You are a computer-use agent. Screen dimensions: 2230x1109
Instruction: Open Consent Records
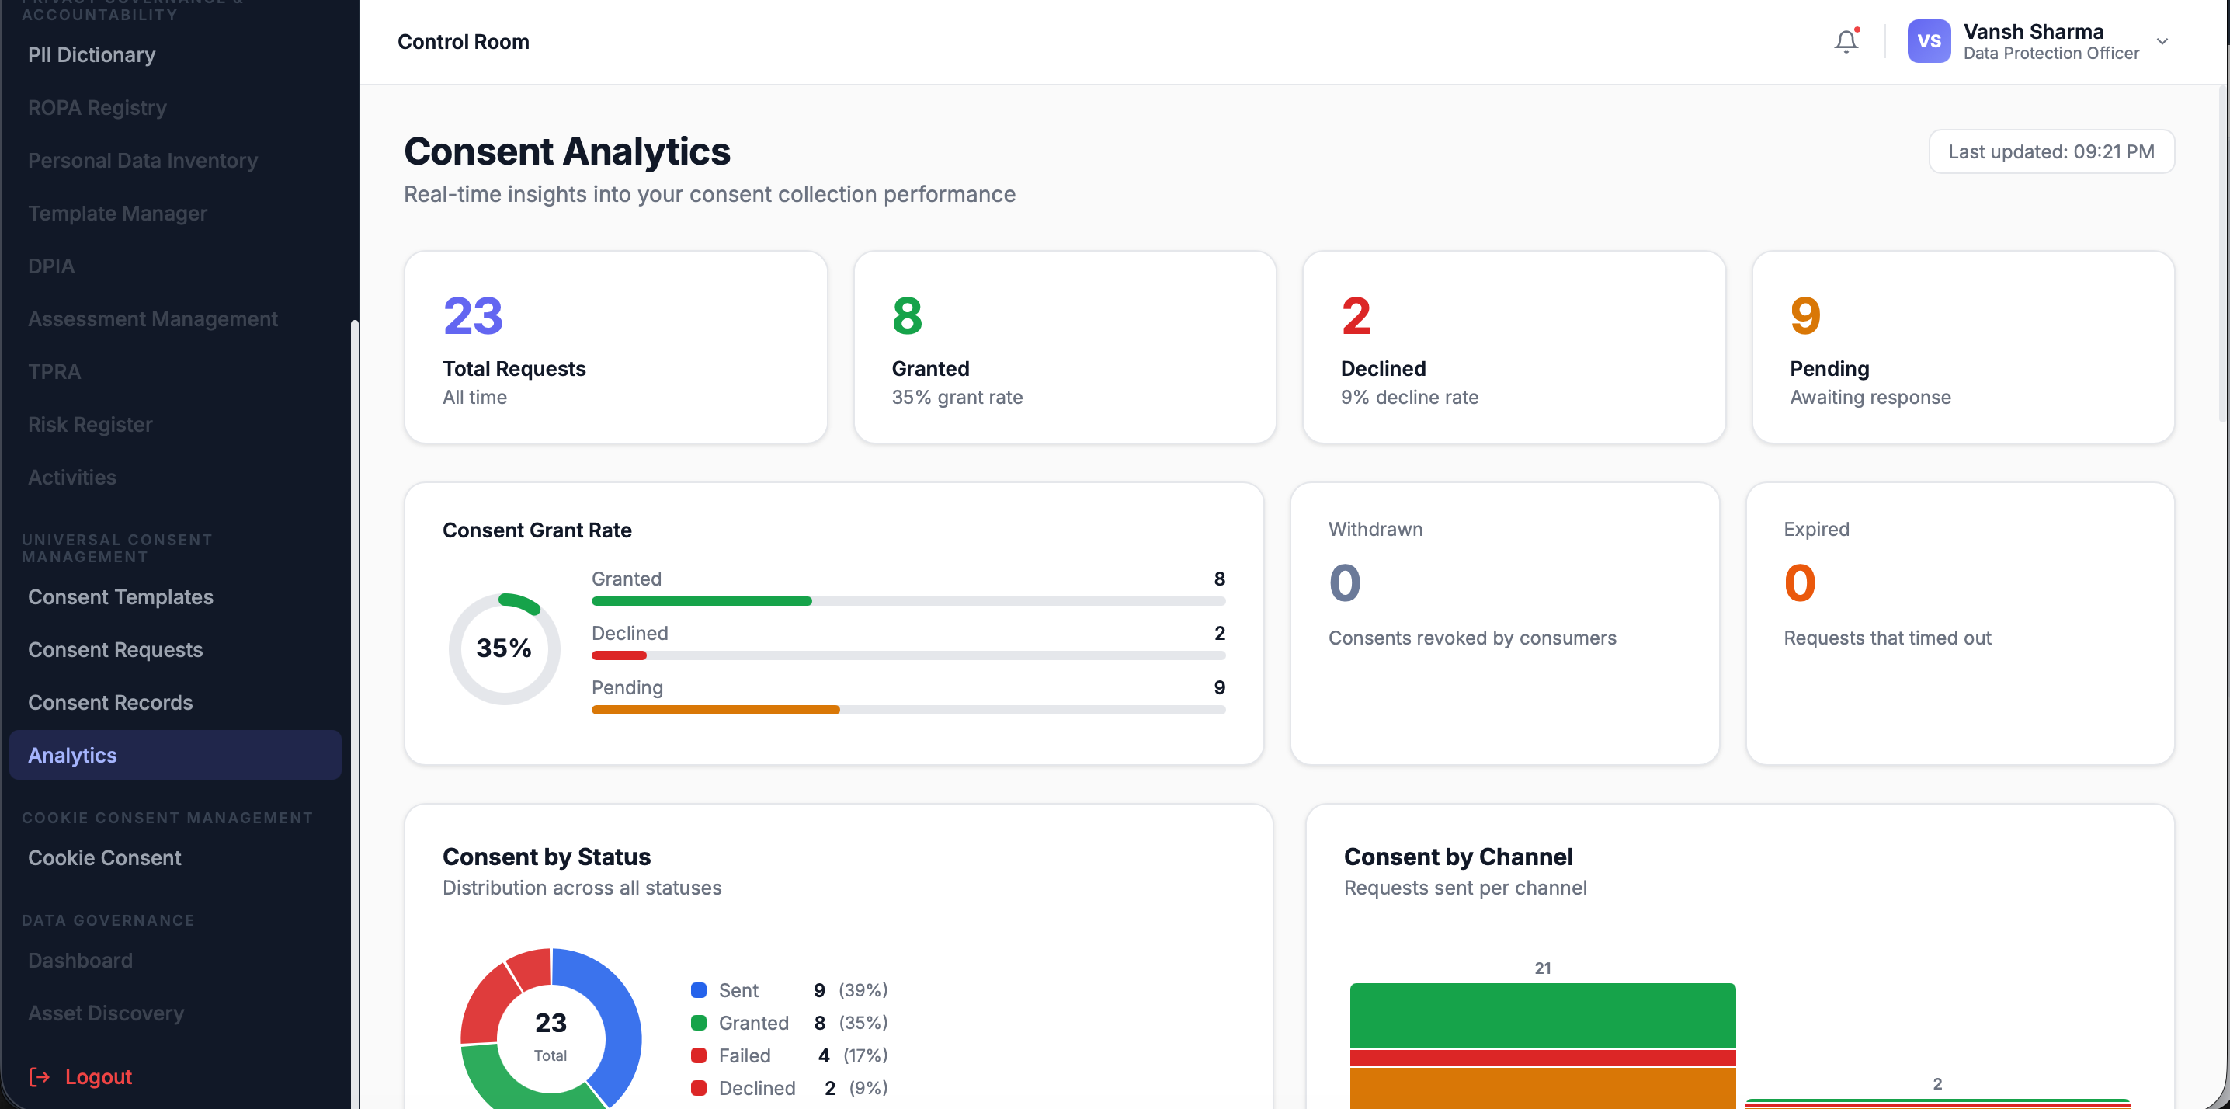110,702
